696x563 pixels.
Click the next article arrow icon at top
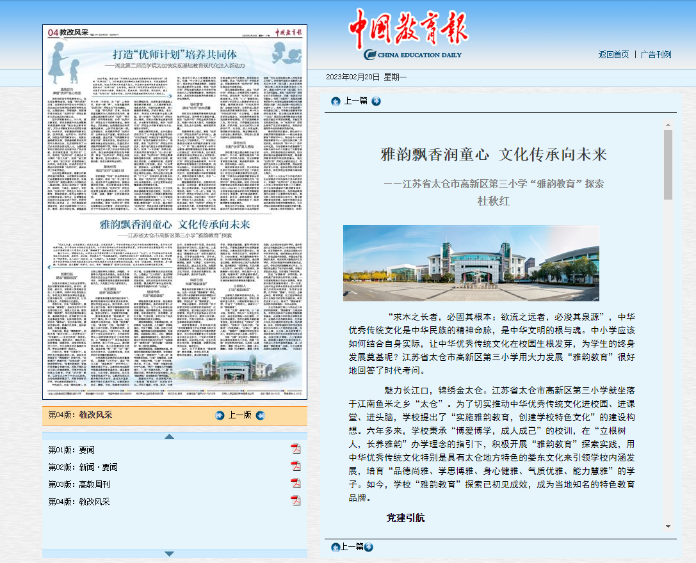click(x=376, y=102)
